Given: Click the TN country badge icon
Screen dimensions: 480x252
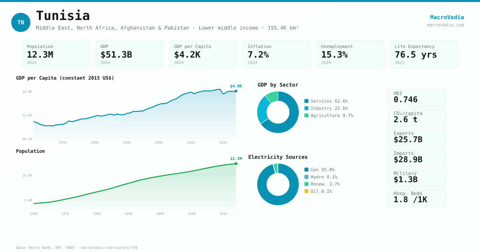Looking at the screenshot, I should [x=21, y=22].
